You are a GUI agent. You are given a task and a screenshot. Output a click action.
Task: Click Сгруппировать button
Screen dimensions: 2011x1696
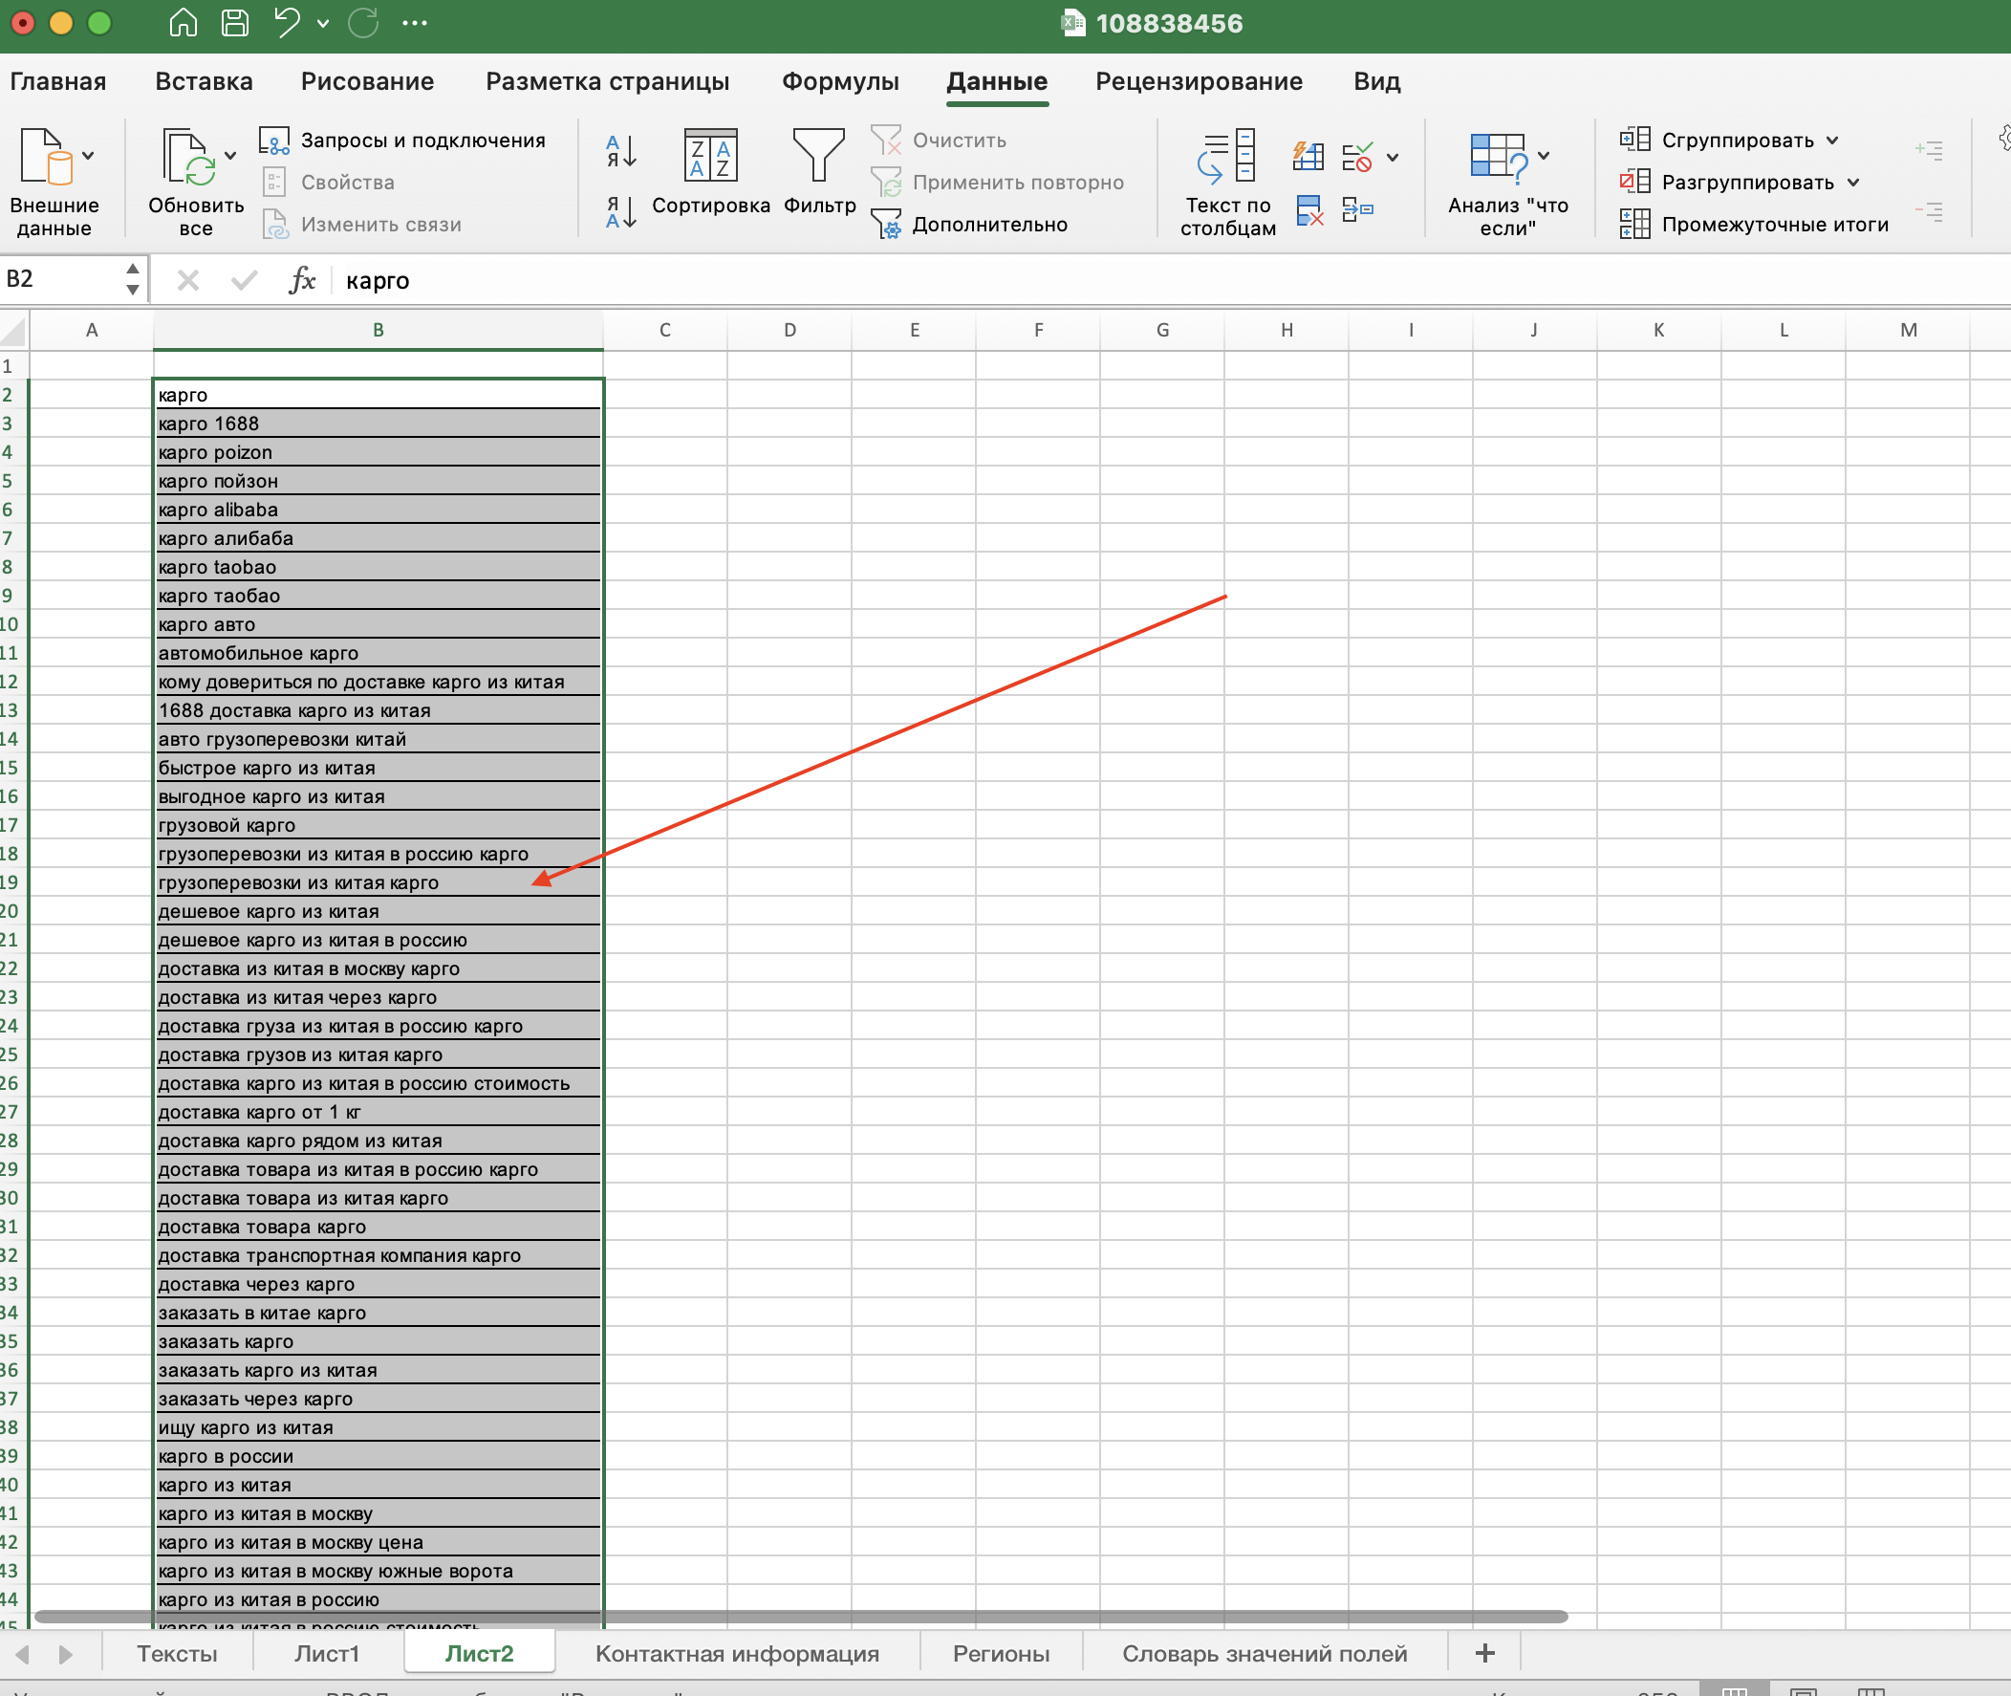pos(1717,141)
